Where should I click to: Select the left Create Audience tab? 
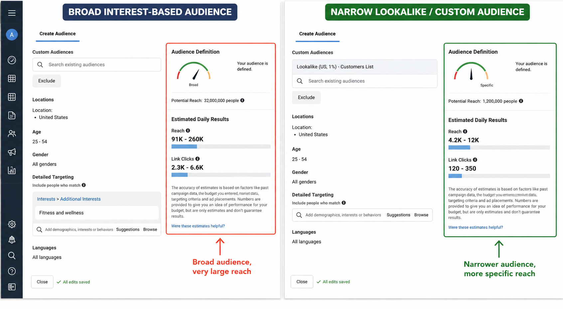58,34
